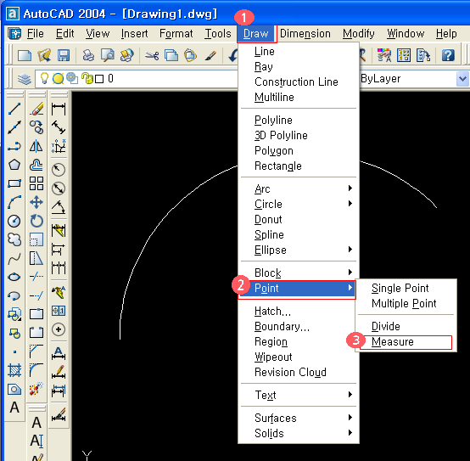Viewport: 470px width, 461px height.
Task: Open the Layer Properties Manager icon
Action: pos(25,79)
